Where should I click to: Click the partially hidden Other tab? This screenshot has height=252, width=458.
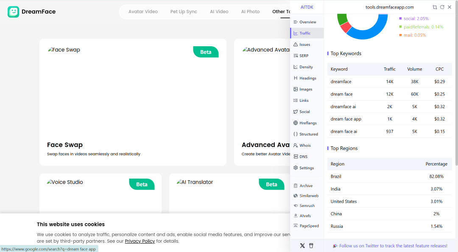(x=281, y=12)
